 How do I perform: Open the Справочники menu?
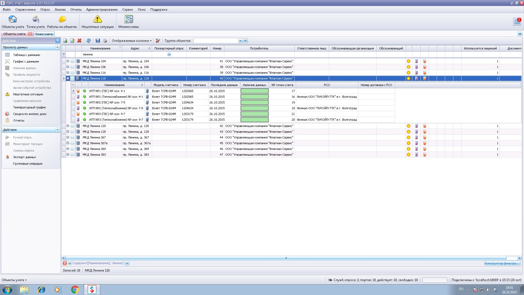(25, 10)
